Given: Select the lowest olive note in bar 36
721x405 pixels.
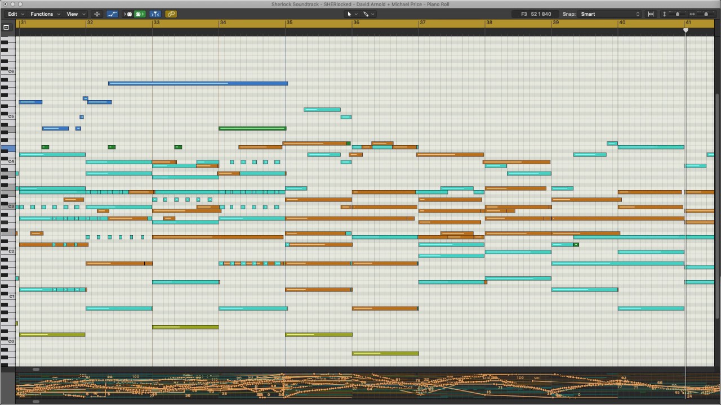Looking at the screenshot, I should [x=385, y=353].
